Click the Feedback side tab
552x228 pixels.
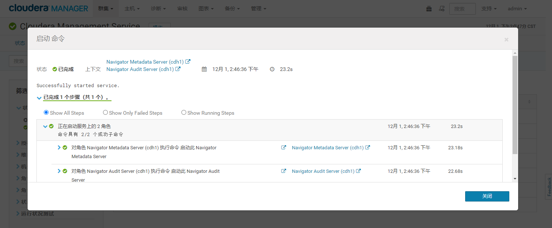[549, 187]
